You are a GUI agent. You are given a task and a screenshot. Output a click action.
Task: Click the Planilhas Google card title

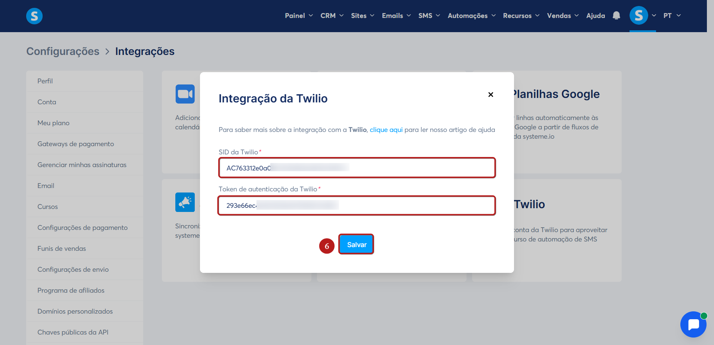(x=557, y=94)
